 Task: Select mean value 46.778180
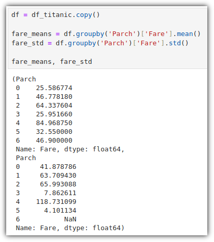pos(54,97)
